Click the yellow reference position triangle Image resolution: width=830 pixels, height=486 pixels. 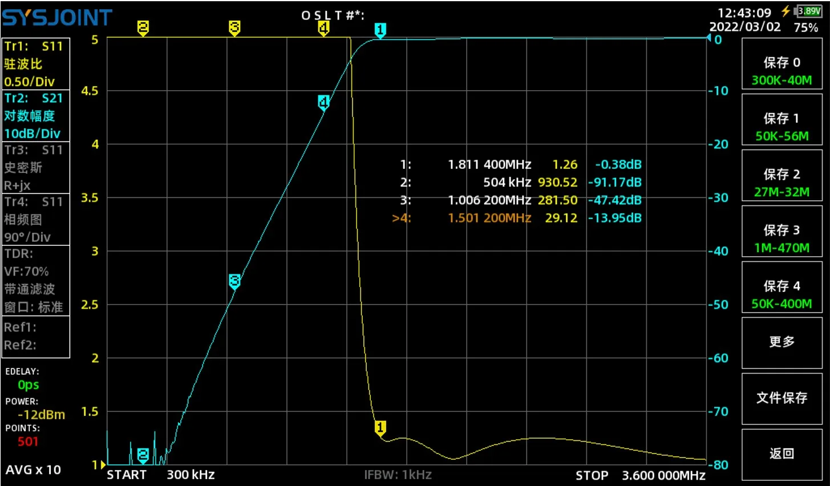(x=103, y=465)
